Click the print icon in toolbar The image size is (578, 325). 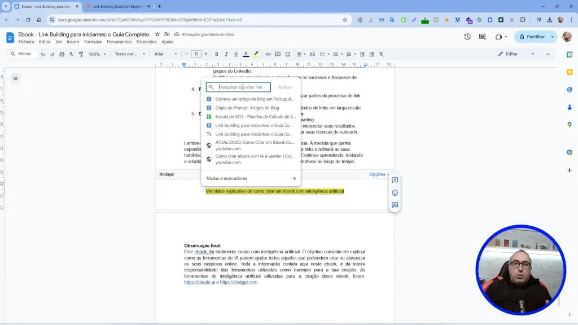point(61,54)
